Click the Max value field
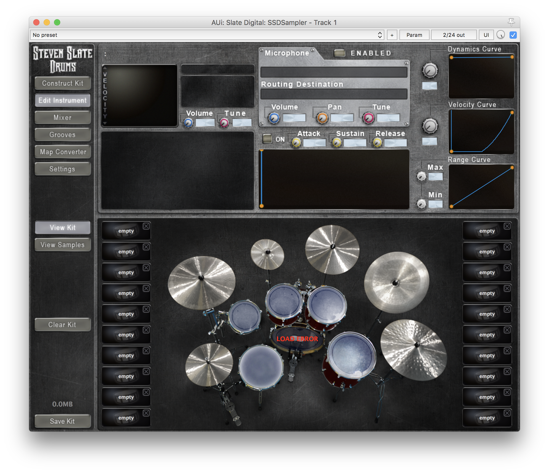This screenshot has height=473, width=549. point(435,177)
